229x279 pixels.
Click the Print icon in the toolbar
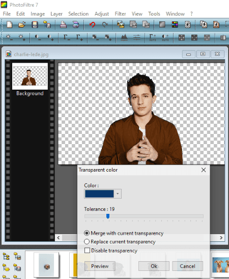[63, 24]
